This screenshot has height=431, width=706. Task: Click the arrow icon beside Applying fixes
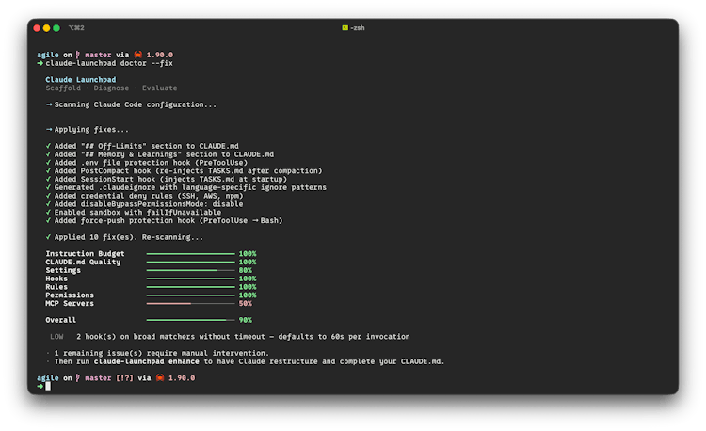pyautogui.click(x=49, y=129)
